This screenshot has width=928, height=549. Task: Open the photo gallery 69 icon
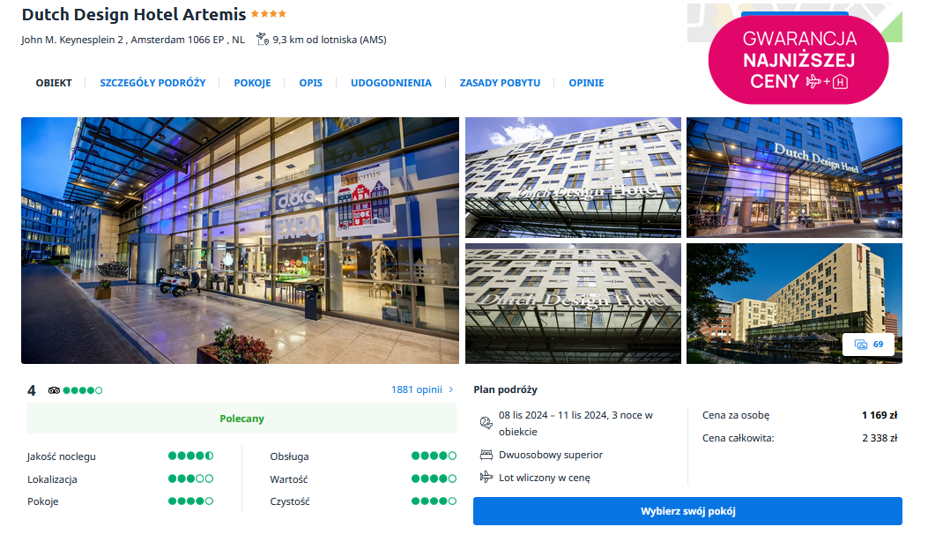[869, 345]
